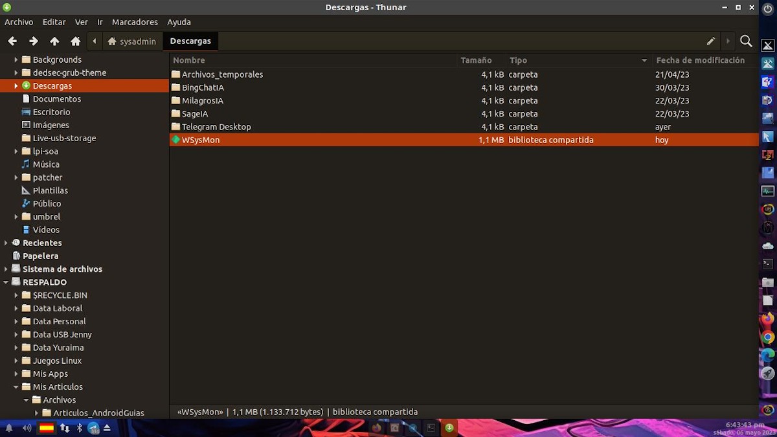Expand the Data Laboral folder node

[16, 308]
